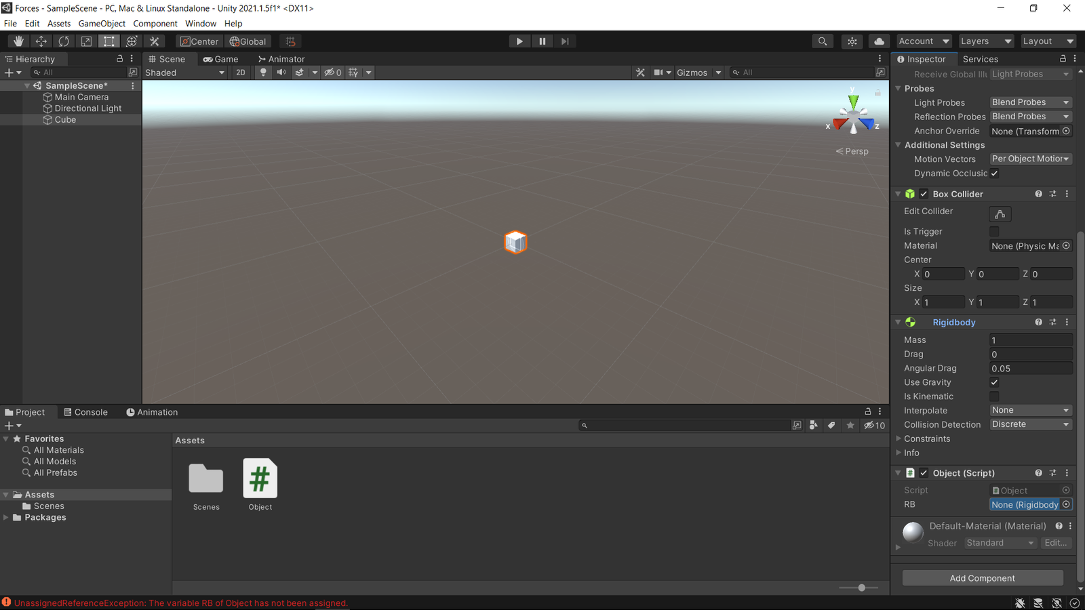The height and width of the screenshot is (610, 1085).
Task: Enable the Is Kinematic checkbox
Action: tap(994, 396)
